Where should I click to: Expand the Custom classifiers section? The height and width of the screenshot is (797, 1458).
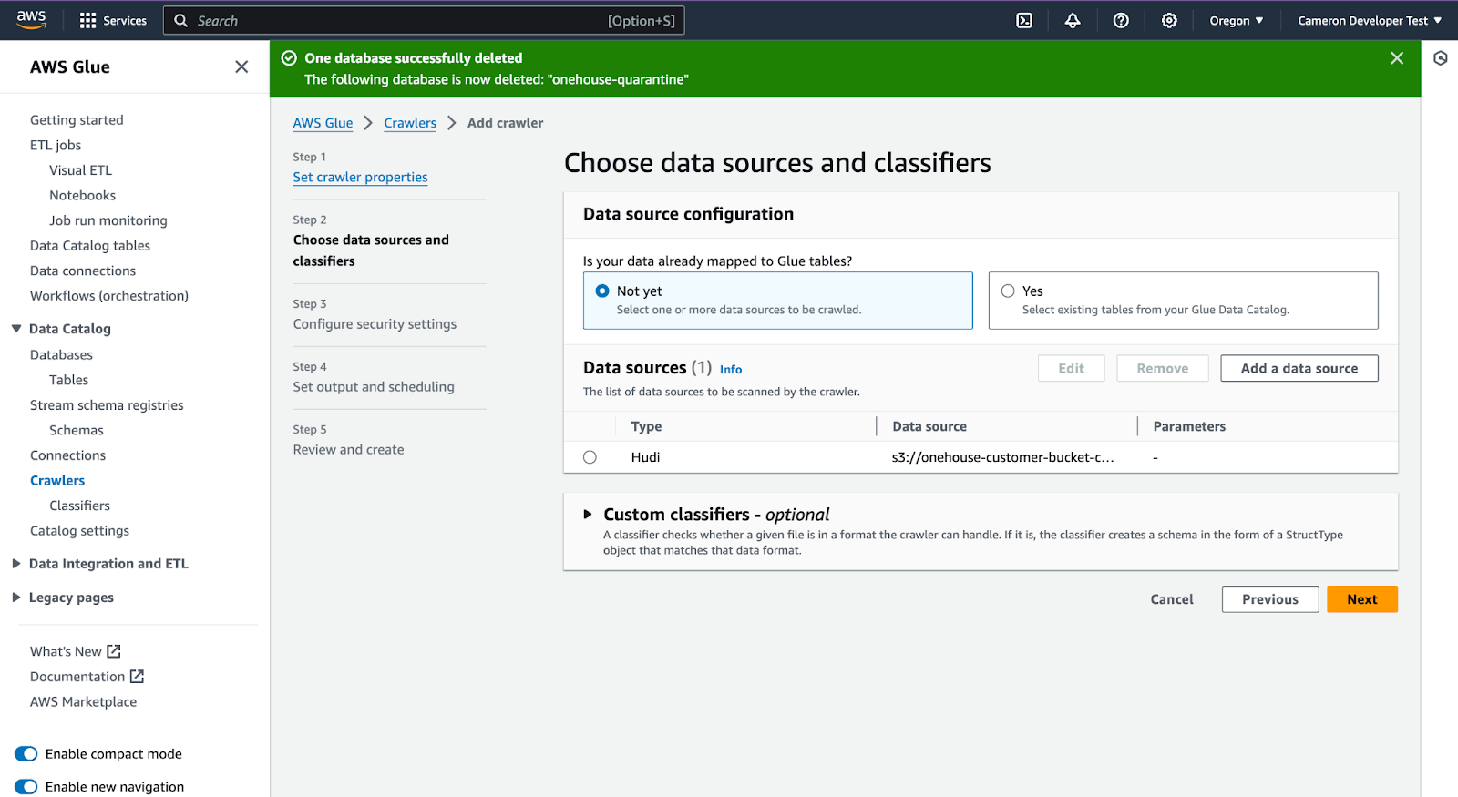pyautogui.click(x=588, y=515)
